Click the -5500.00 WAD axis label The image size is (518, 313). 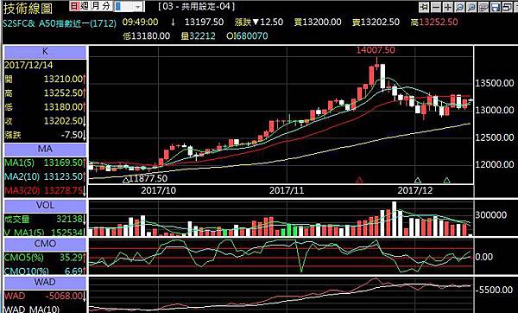(x=494, y=290)
